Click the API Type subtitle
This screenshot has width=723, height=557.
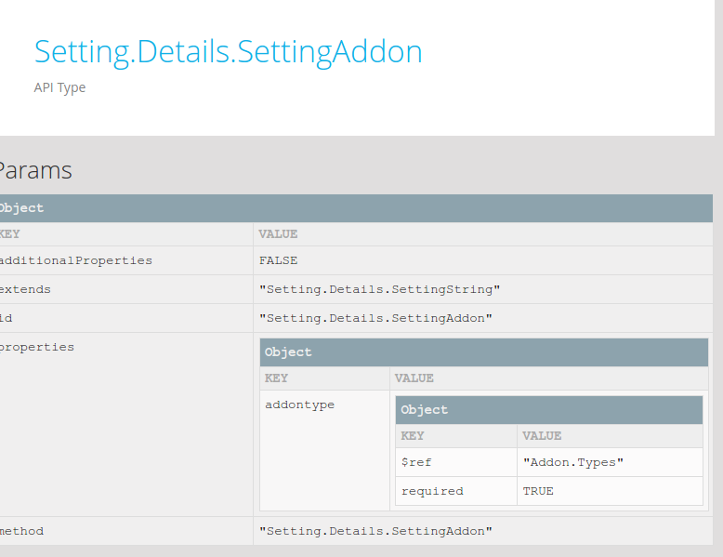(59, 87)
